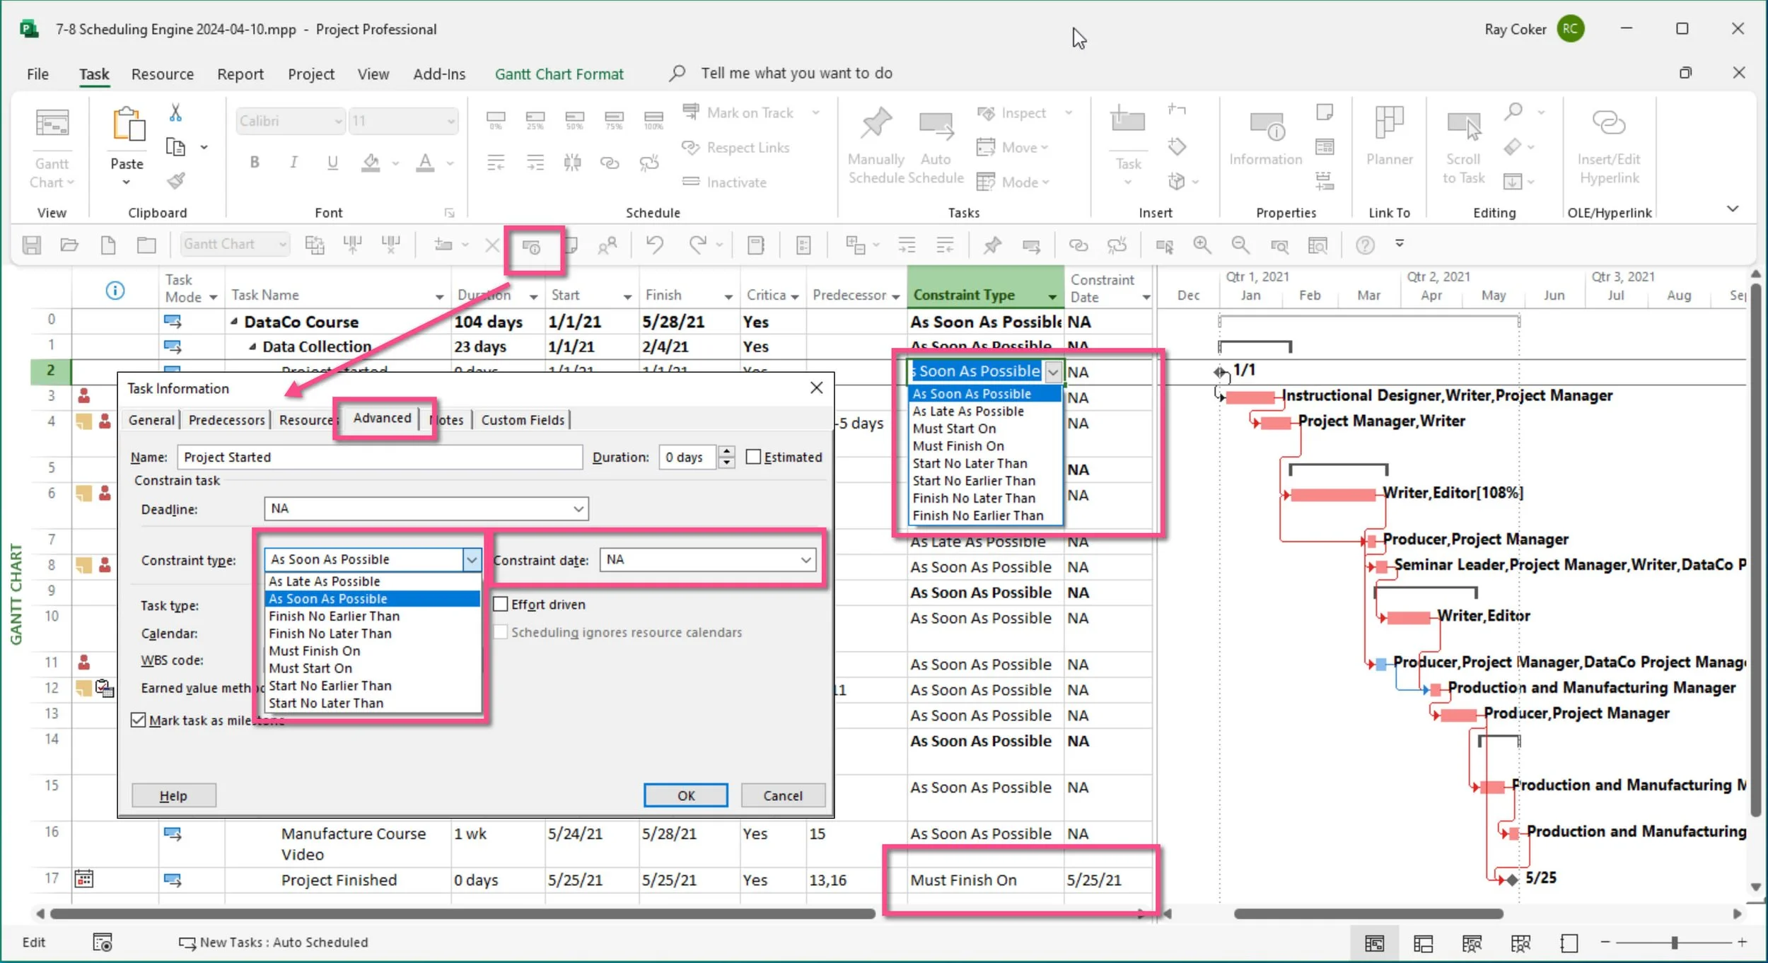Image resolution: width=1768 pixels, height=963 pixels.
Task: Click the Save icon in quick toolbar
Action: [32, 245]
